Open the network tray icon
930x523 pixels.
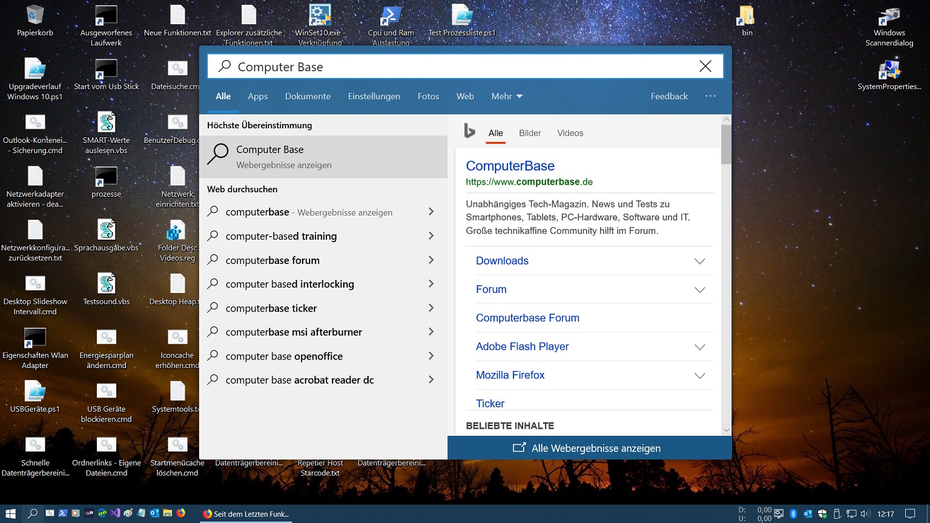[851, 514]
